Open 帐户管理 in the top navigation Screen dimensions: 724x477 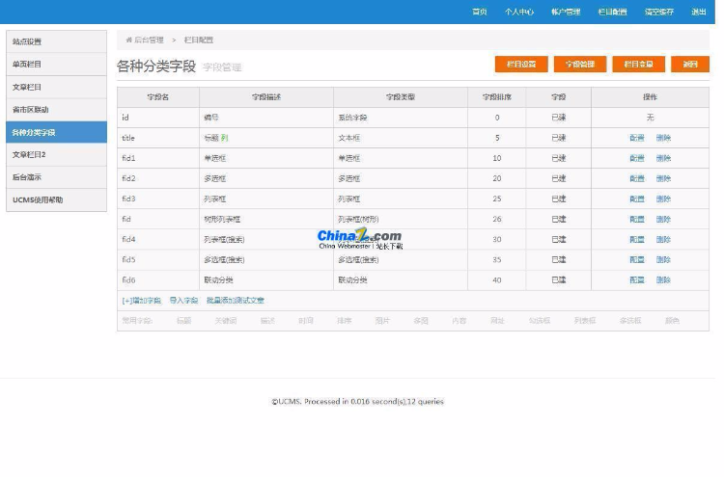click(566, 12)
